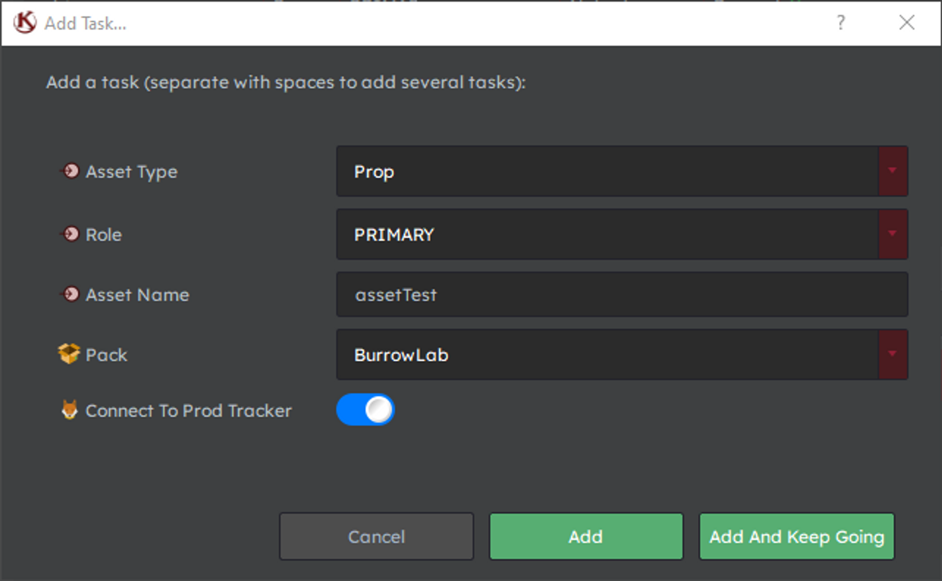942x581 pixels.
Task: Cancel the Add Task dialog
Action: click(376, 536)
